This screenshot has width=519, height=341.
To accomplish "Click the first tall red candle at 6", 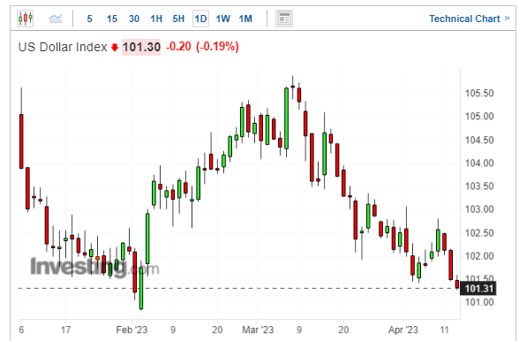I will click(21, 141).
